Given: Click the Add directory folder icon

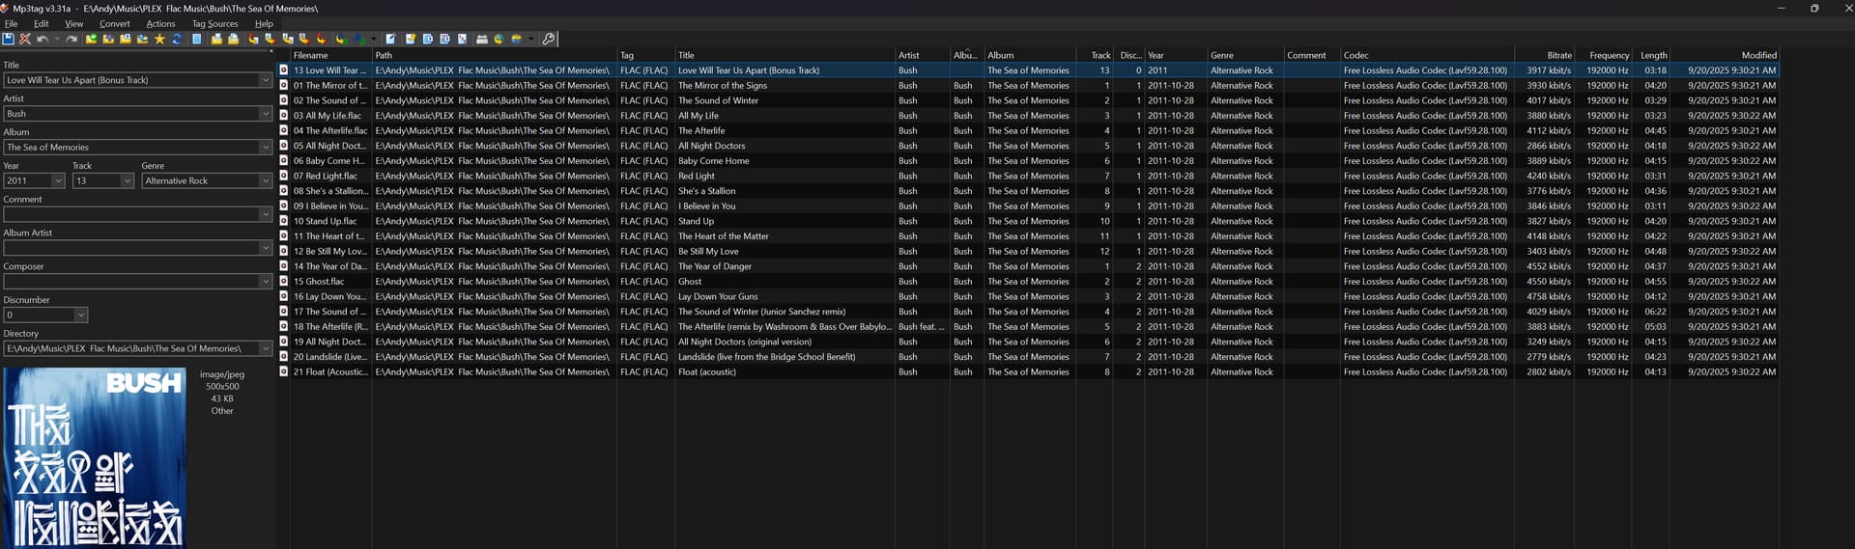Looking at the screenshot, I should [x=108, y=40].
